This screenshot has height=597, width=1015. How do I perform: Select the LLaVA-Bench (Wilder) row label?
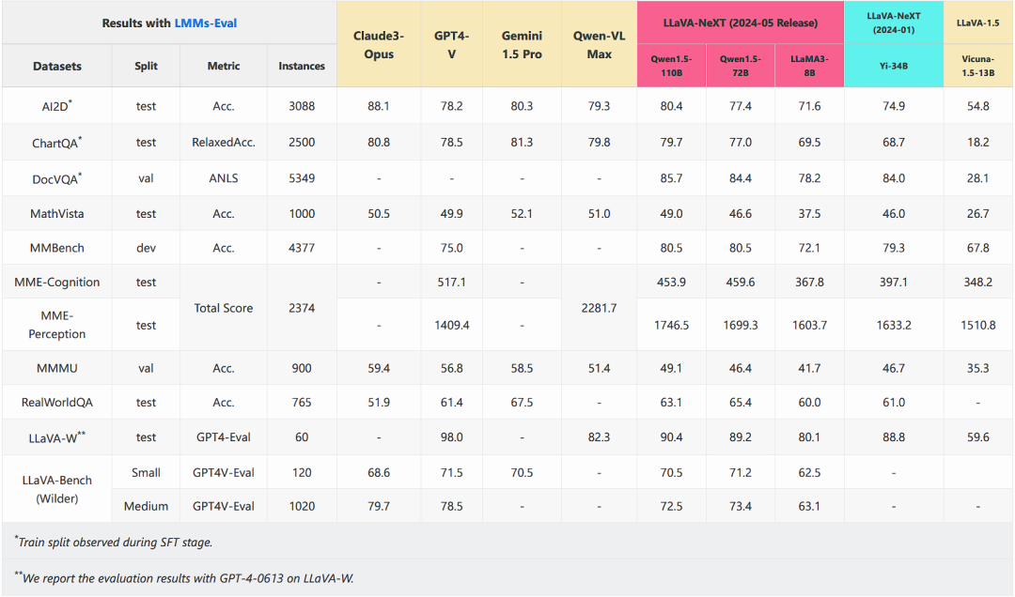tap(57, 489)
